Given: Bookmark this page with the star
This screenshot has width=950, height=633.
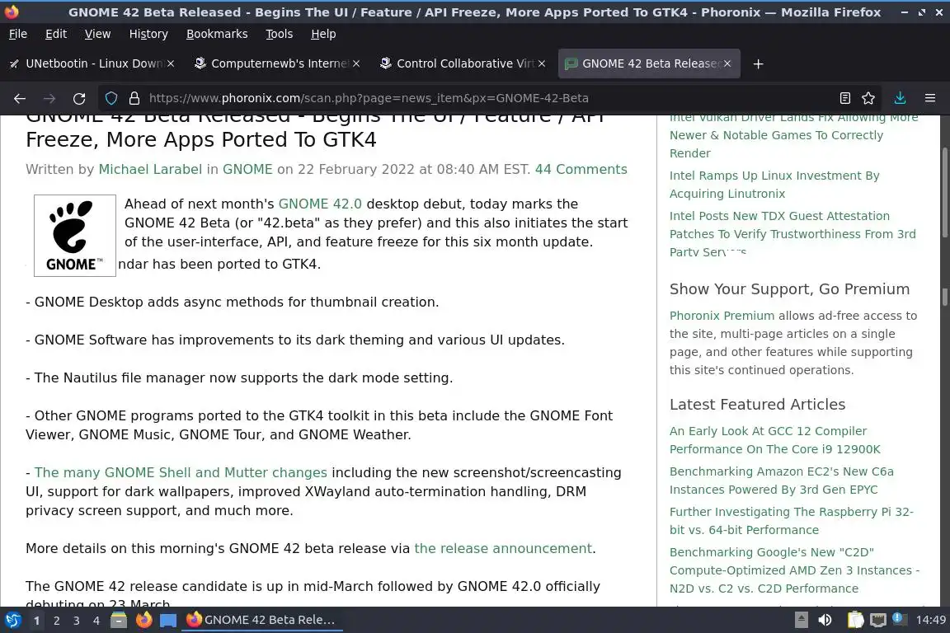Looking at the screenshot, I should 868,98.
